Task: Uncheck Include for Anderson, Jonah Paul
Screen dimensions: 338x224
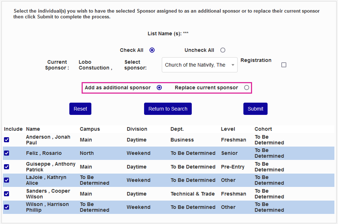Action: (6, 140)
